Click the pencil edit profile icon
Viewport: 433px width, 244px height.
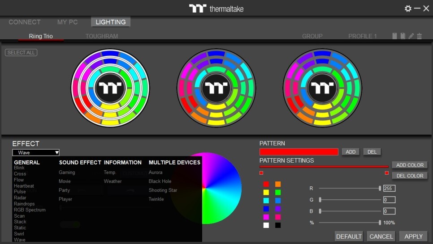pos(411,36)
